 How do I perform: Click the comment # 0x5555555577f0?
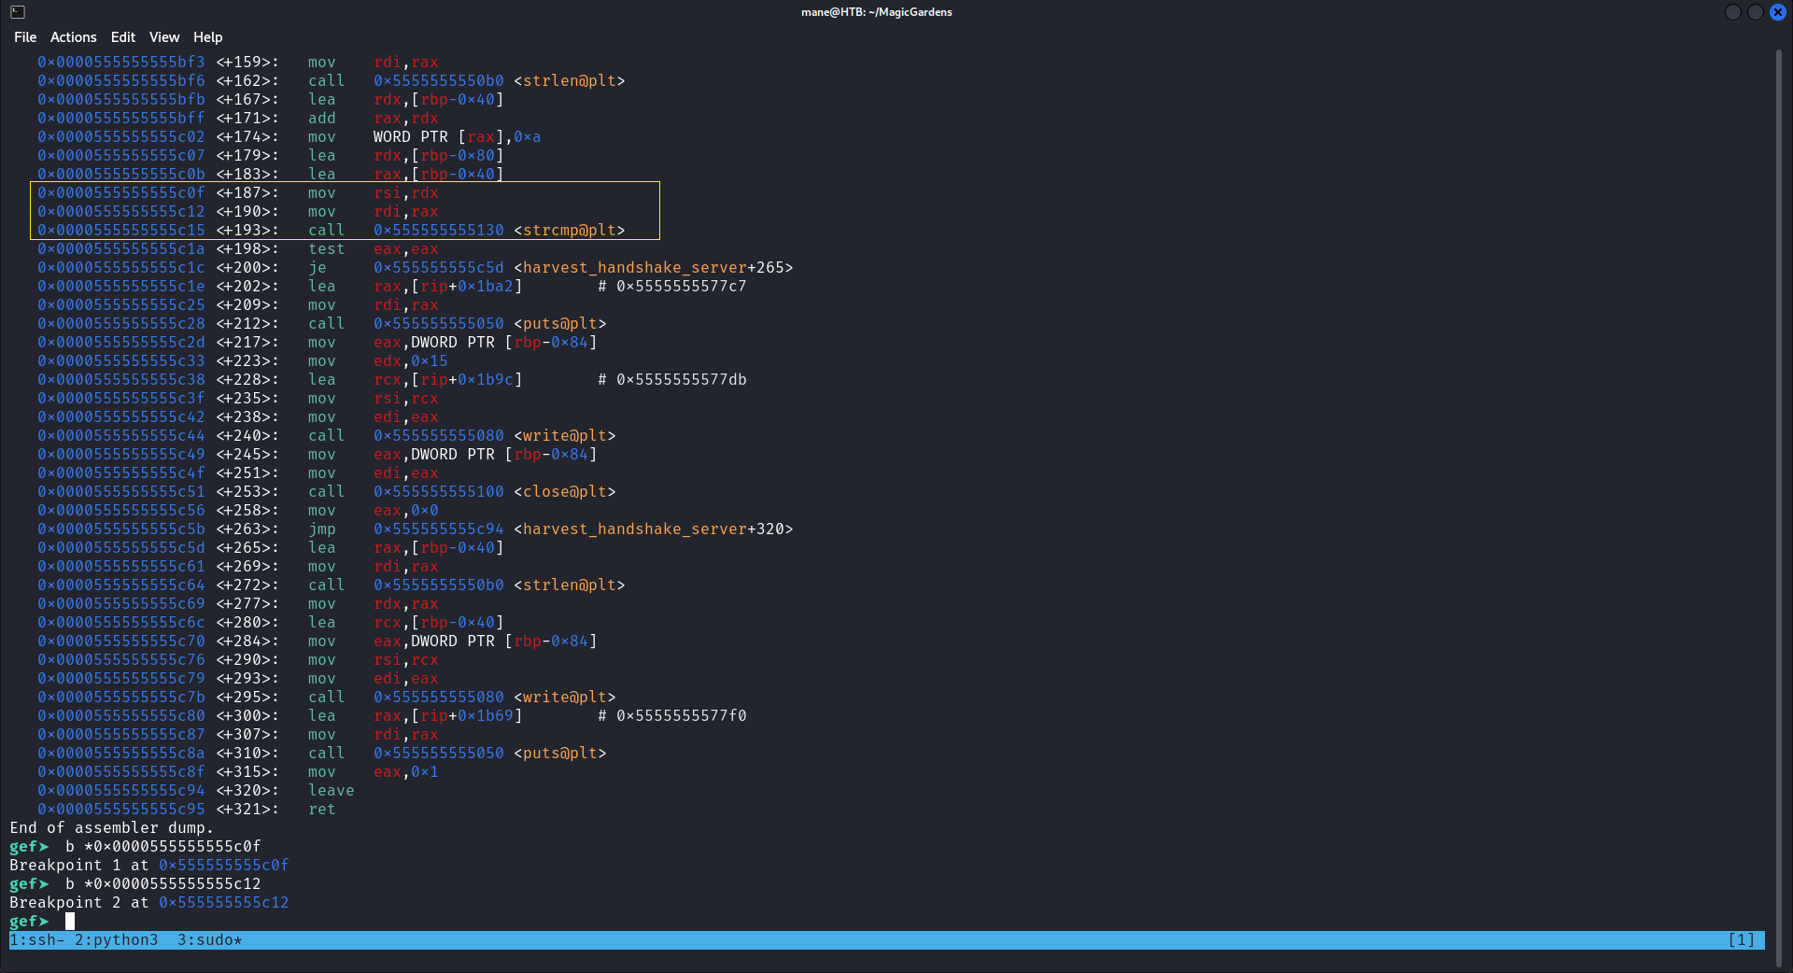(672, 716)
